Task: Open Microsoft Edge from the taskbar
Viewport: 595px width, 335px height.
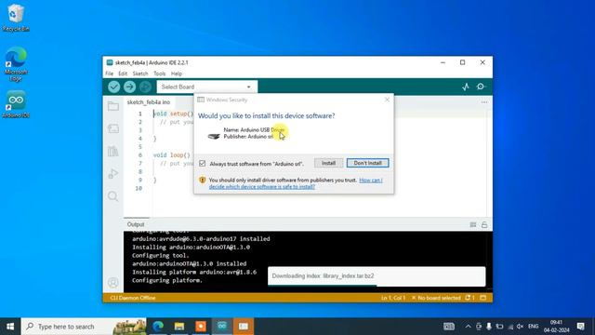Action: [158, 327]
